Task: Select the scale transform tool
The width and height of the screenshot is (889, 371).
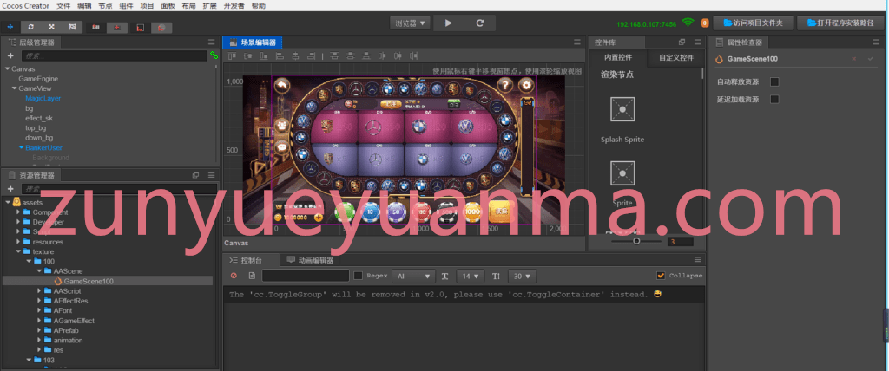Action: [51, 27]
